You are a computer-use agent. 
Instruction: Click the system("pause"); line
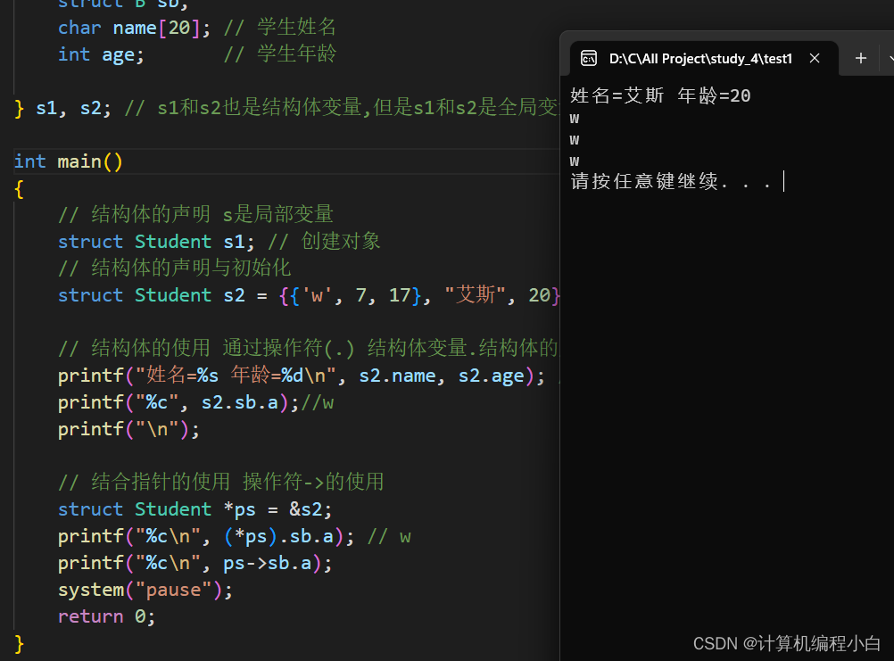(x=145, y=590)
